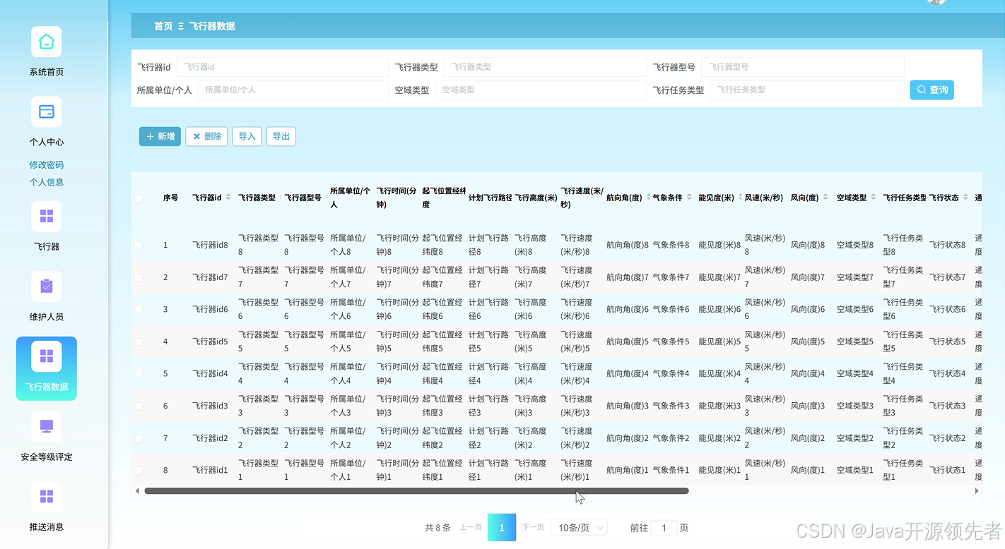The width and height of the screenshot is (1005, 549).
Task: Check the row with 飞行器id6
Action: [139, 309]
